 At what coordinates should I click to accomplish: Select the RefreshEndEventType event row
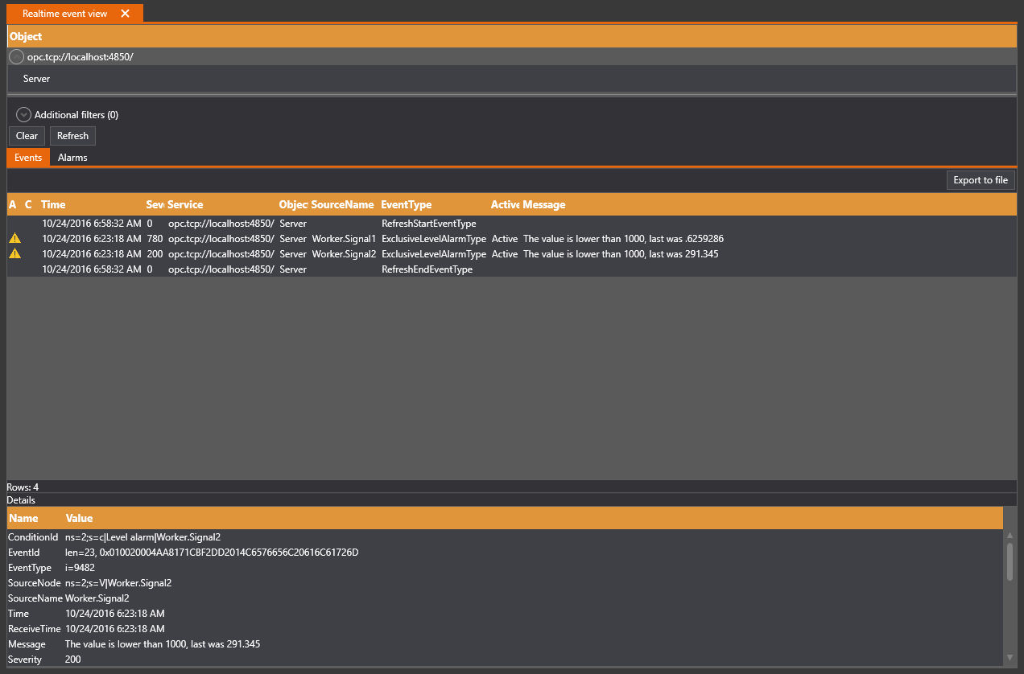coord(427,269)
